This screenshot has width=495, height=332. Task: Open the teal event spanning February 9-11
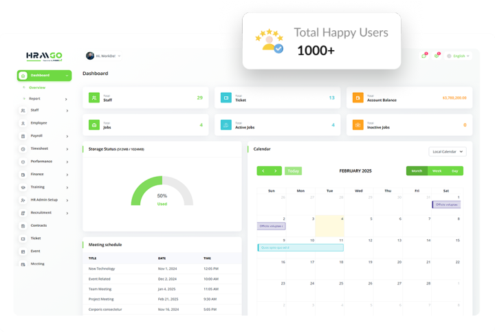point(300,247)
